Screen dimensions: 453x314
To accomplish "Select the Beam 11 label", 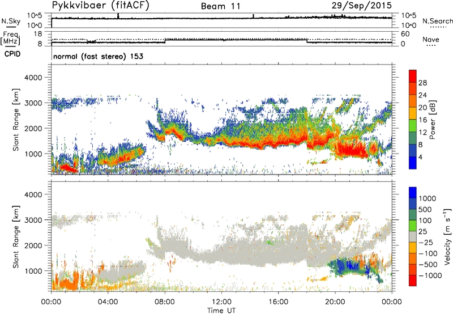I will (221, 6).
